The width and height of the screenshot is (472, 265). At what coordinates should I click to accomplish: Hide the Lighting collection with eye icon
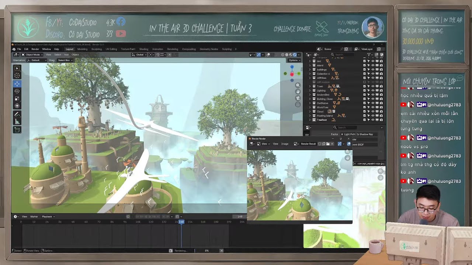pyautogui.click(x=373, y=91)
